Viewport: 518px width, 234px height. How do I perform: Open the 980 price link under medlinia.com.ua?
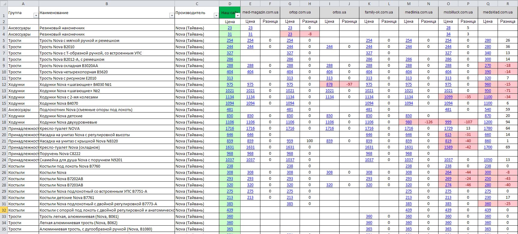pyautogui.click(x=409, y=122)
